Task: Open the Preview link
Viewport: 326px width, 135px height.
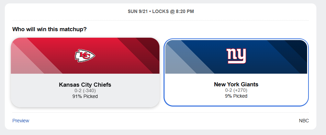Action: [x=21, y=121]
